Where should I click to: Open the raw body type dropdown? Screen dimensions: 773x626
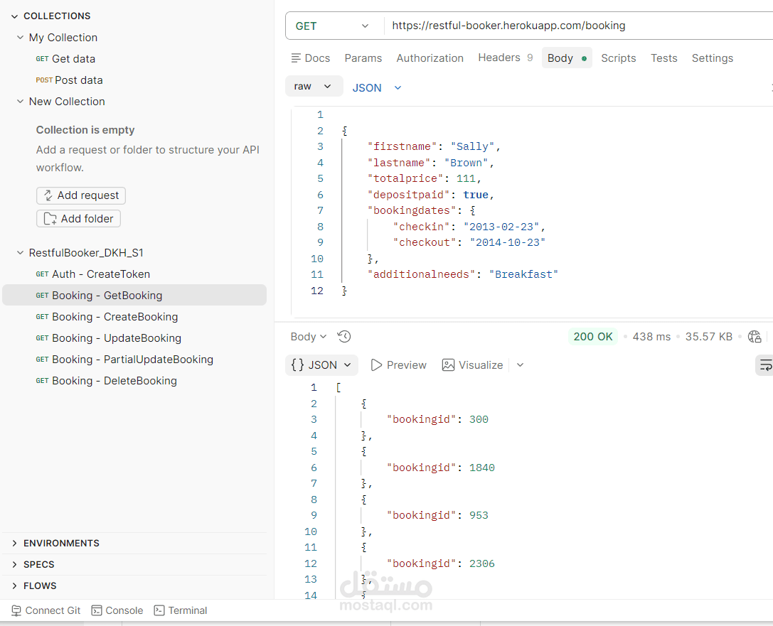pos(314,86)
